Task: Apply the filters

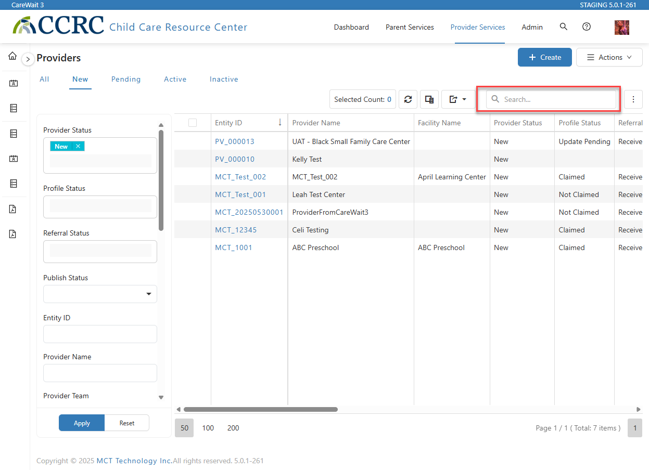Action: (x=82, y=423)
